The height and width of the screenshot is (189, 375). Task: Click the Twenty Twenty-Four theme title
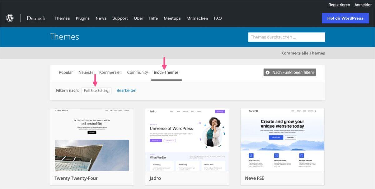coord(76,178)
